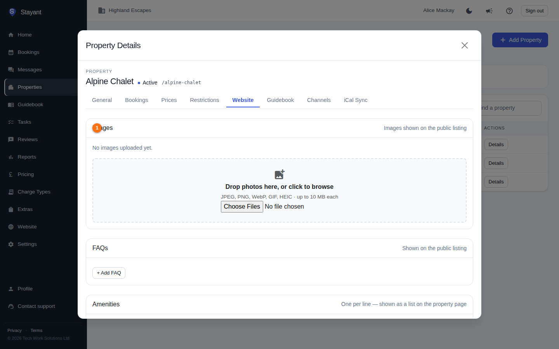Image resolution: width=559 pixels, height=349 pixels.
Task: Open Reviews star icon in sidebar
Action: pyautogui.click(x=11, y=140)
